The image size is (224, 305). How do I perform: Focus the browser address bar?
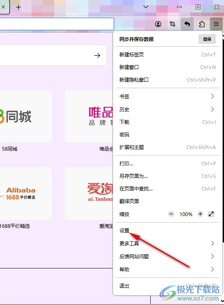57,24
